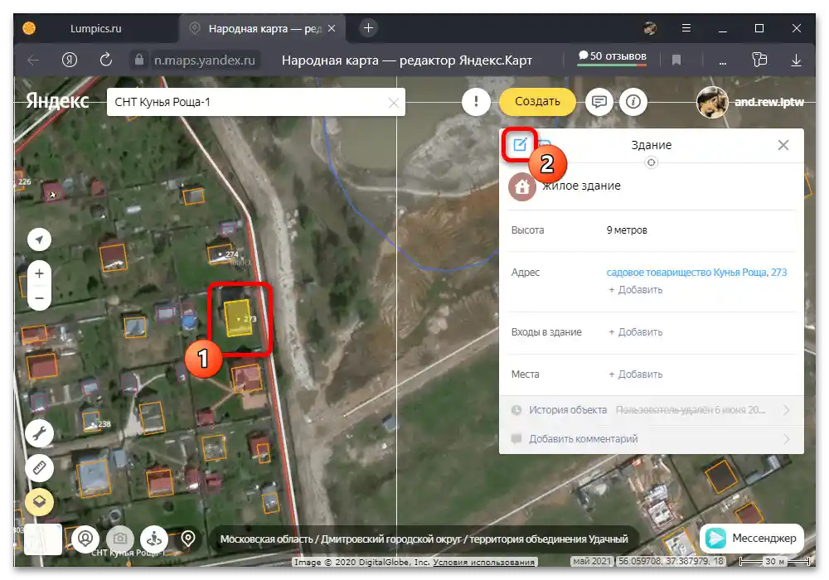
Task: Select the Народная карта browser tab
Action: 264,28
